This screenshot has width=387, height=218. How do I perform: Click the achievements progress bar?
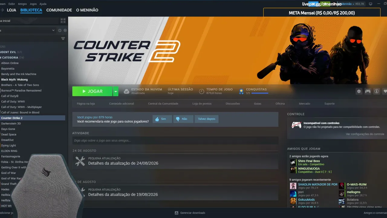click(x=260, y=93)
